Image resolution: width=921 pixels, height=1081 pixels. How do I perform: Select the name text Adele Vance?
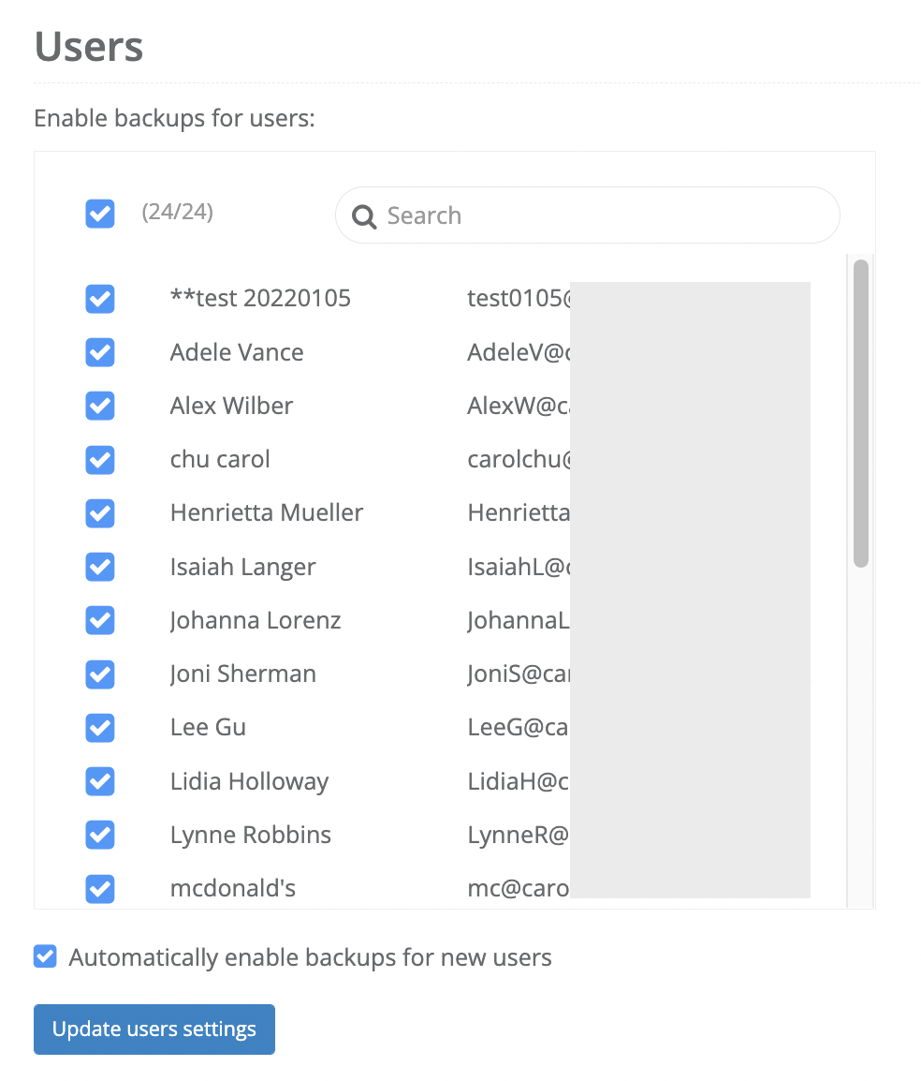(237, 352)
